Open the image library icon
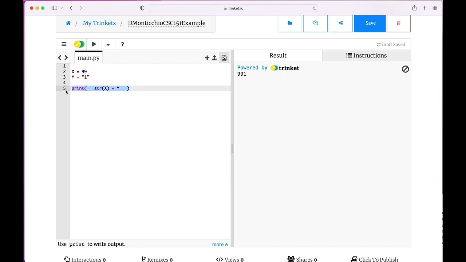 224,58
